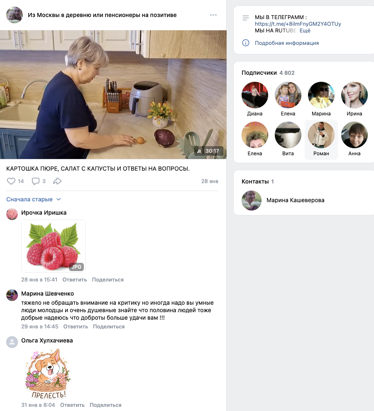
Task: Open the Сначала старые sort dropdown
Action: pyautogui.click(x=34, y=199)
